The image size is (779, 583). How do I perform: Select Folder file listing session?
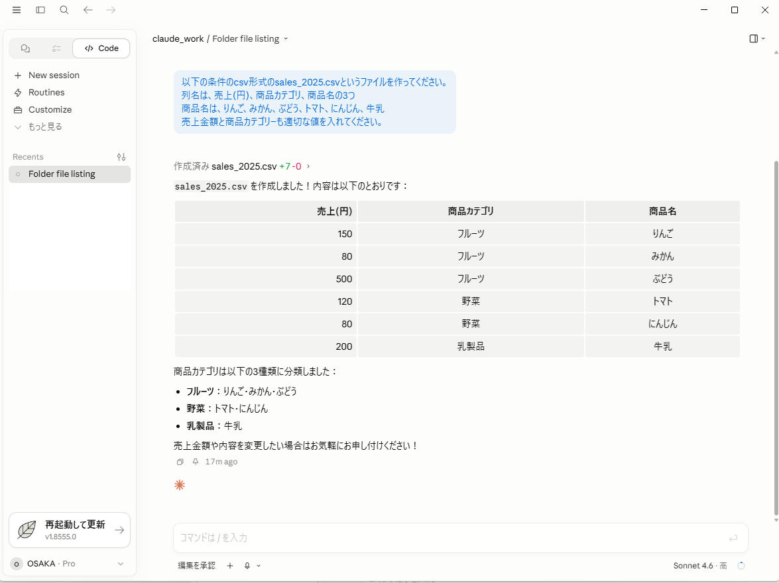tap(70, 174)
